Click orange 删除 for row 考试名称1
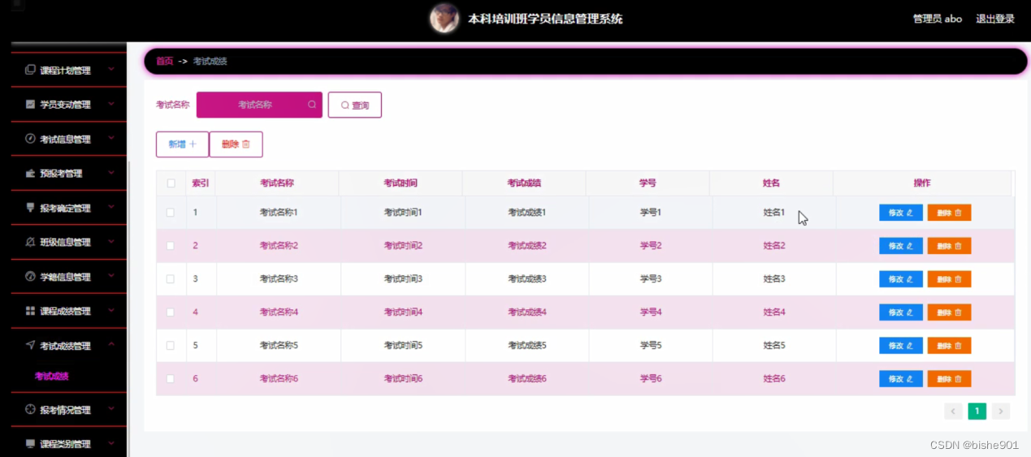Image resolution: width=1031 pixels, height=457 pixels. pos(949,213)
